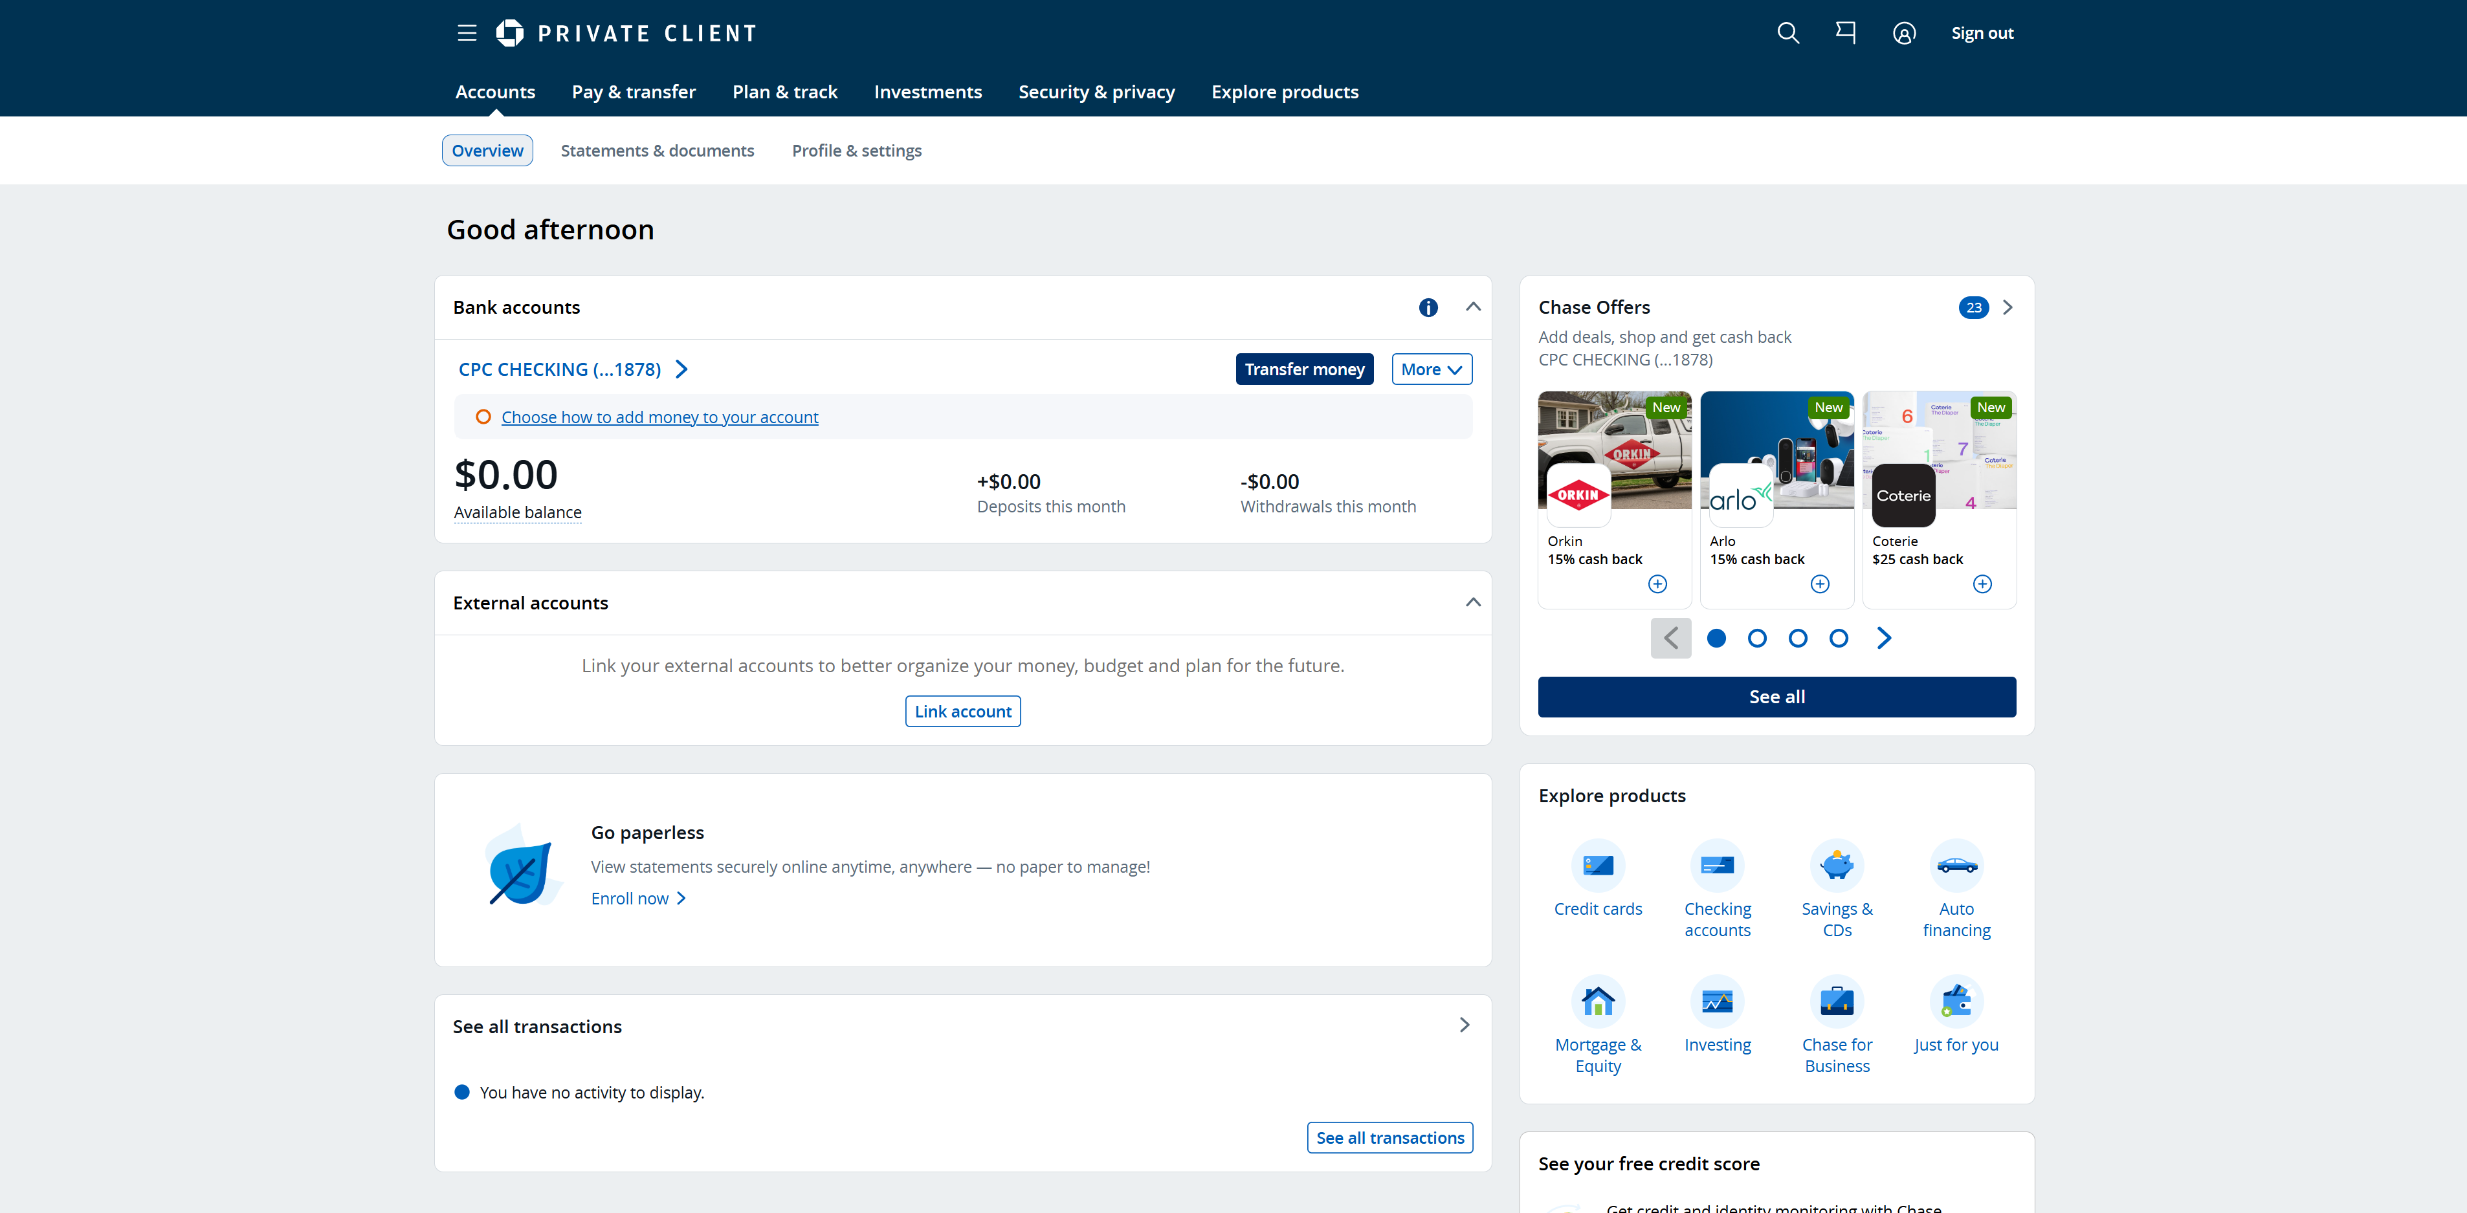Open the Plan & track menu
Screen dimensions: 2467x1213
click(x=784, y=92)
